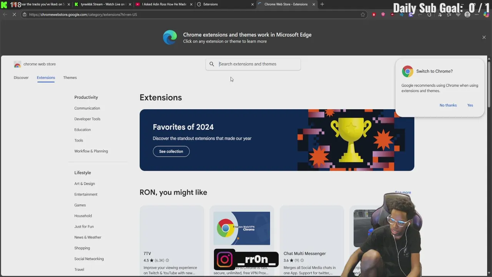The width and height of the screenshot is (492, 277).
Task: Open the Productivity category heading
Action: 86,97
